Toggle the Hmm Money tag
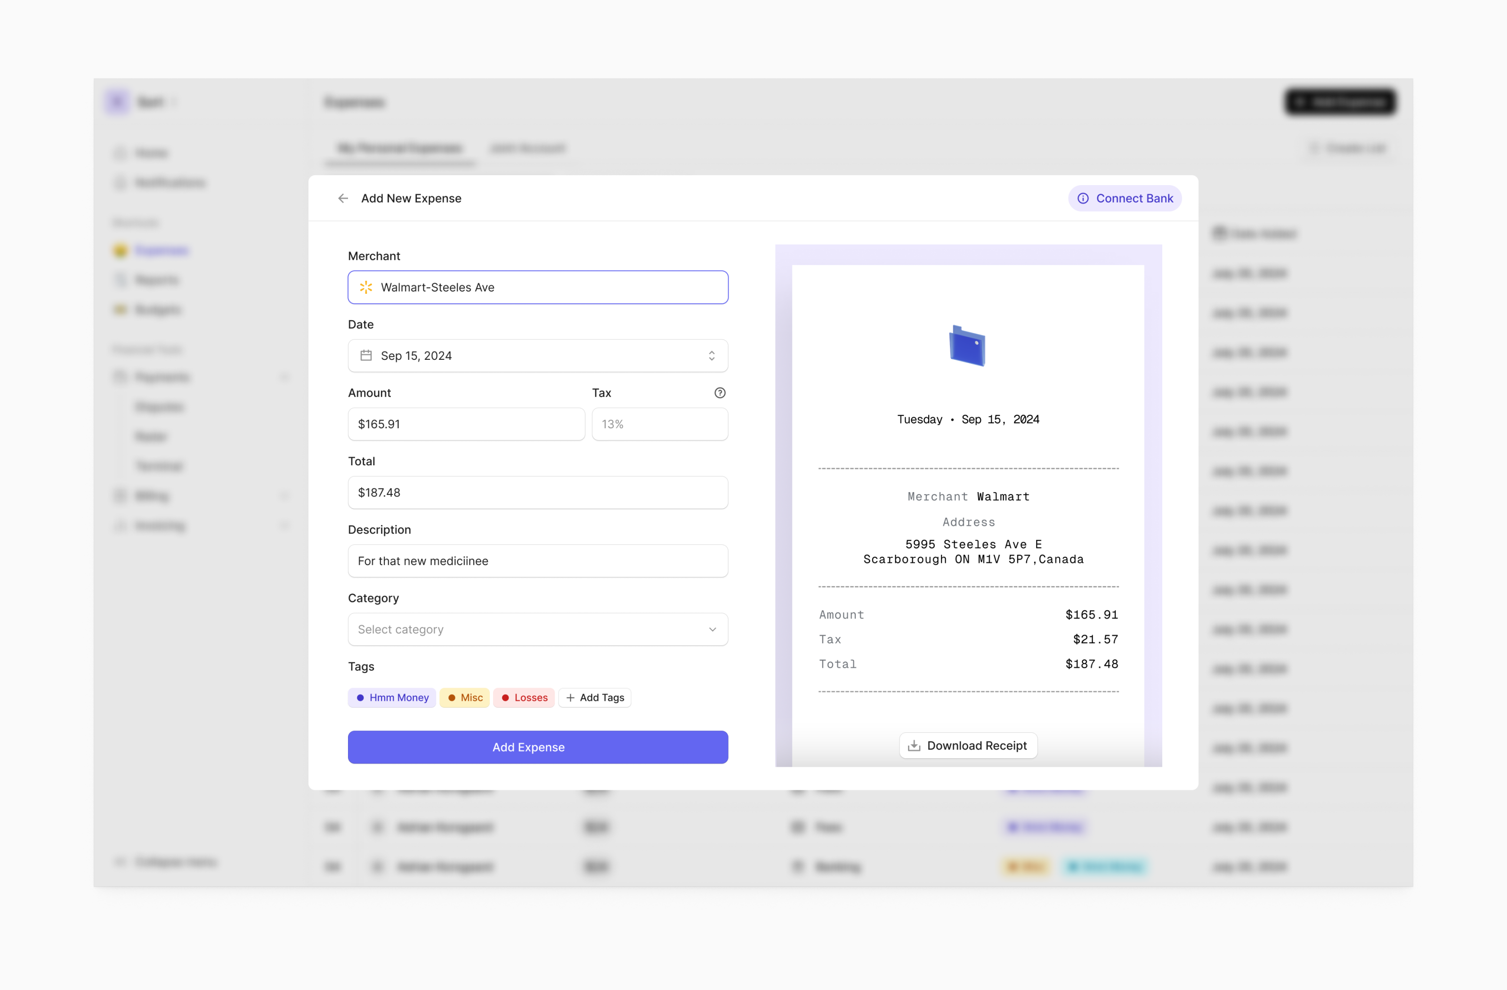Screen dimensions: 1507x990 tap(391, 698)
